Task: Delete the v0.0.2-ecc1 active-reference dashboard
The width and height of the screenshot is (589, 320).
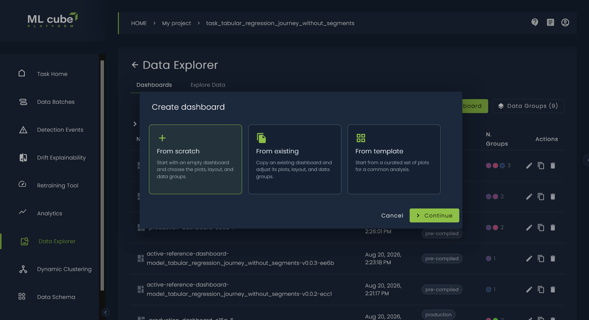Action: point(553,290)
